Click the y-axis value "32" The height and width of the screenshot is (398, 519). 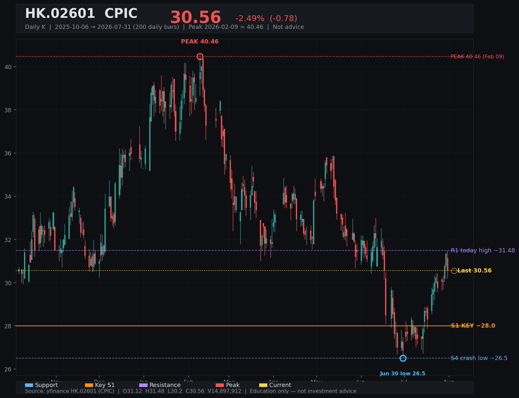pos(8,240)
